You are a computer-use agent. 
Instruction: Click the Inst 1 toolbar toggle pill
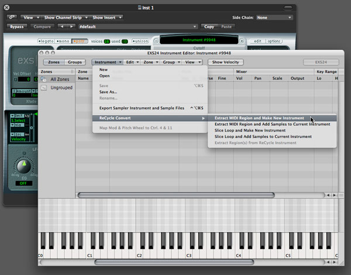pyautogui.click(x=288, y=8)
